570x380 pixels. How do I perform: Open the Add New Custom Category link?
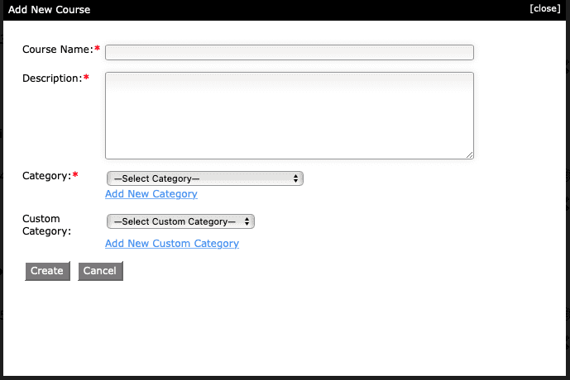[x=172, y=243]
